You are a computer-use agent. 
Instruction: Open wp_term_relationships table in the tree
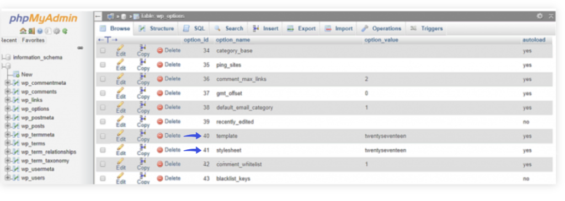(x=49, y=152)
